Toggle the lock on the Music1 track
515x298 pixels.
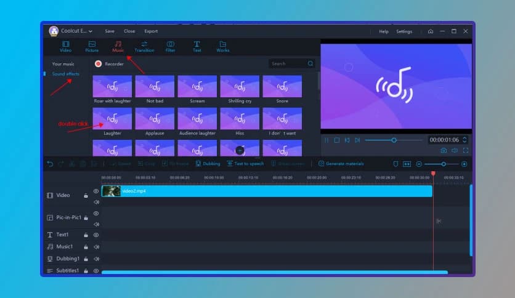pyautogui.click(x=86, y=247)
